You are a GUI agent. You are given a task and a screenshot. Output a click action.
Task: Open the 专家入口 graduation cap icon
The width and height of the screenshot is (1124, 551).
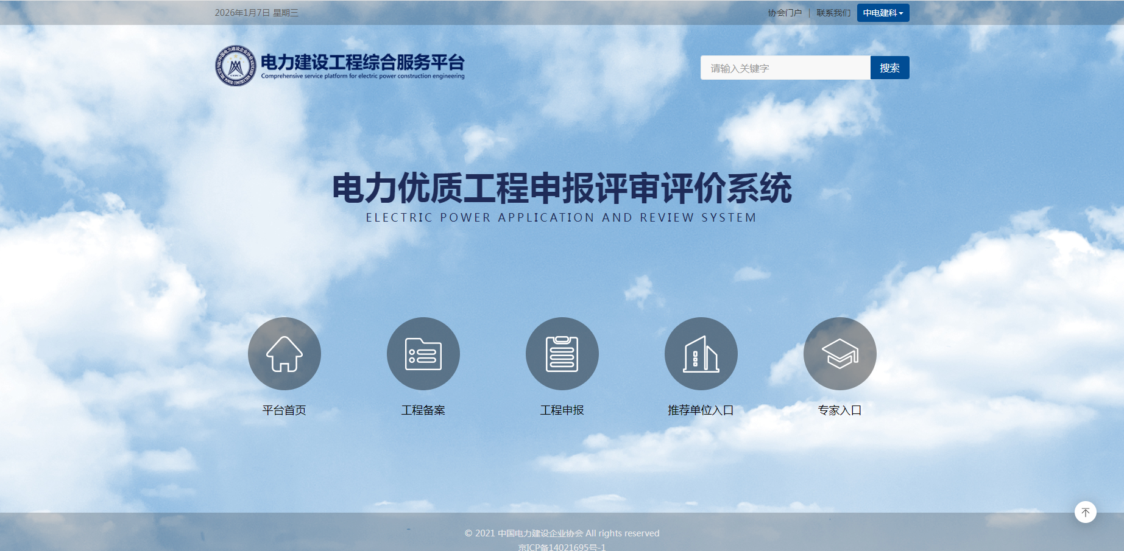point(839,354)
